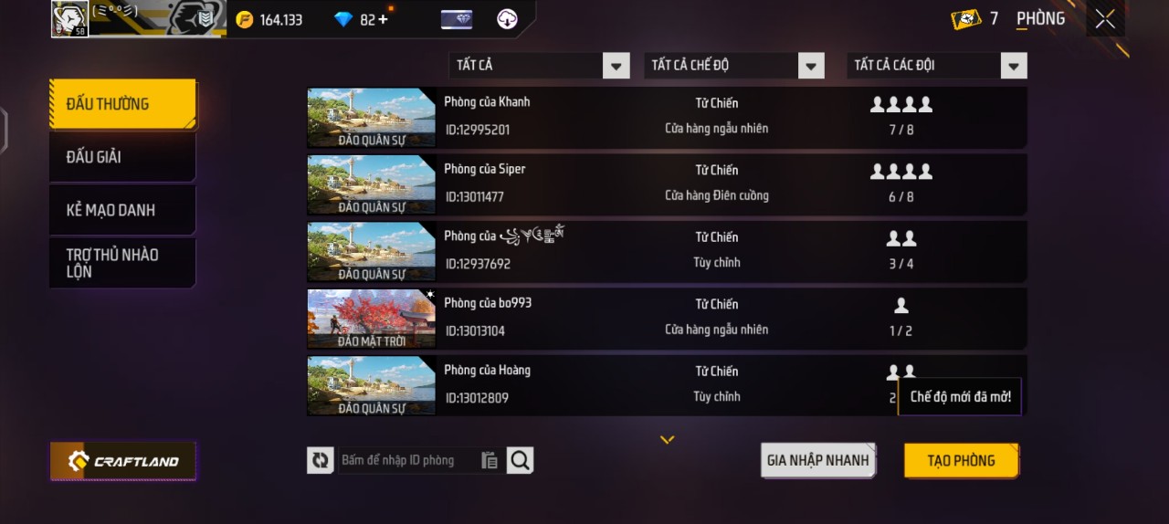This screenshot has width=1169, height=524.
Task: Select the TRỢ THỦ NHÀO LỘN tab
Action: click(x=122, y=263)
